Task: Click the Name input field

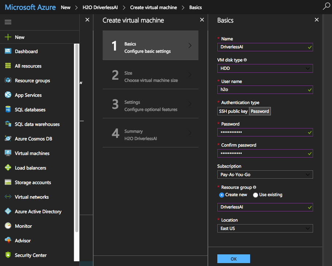Action: point(265,47)
